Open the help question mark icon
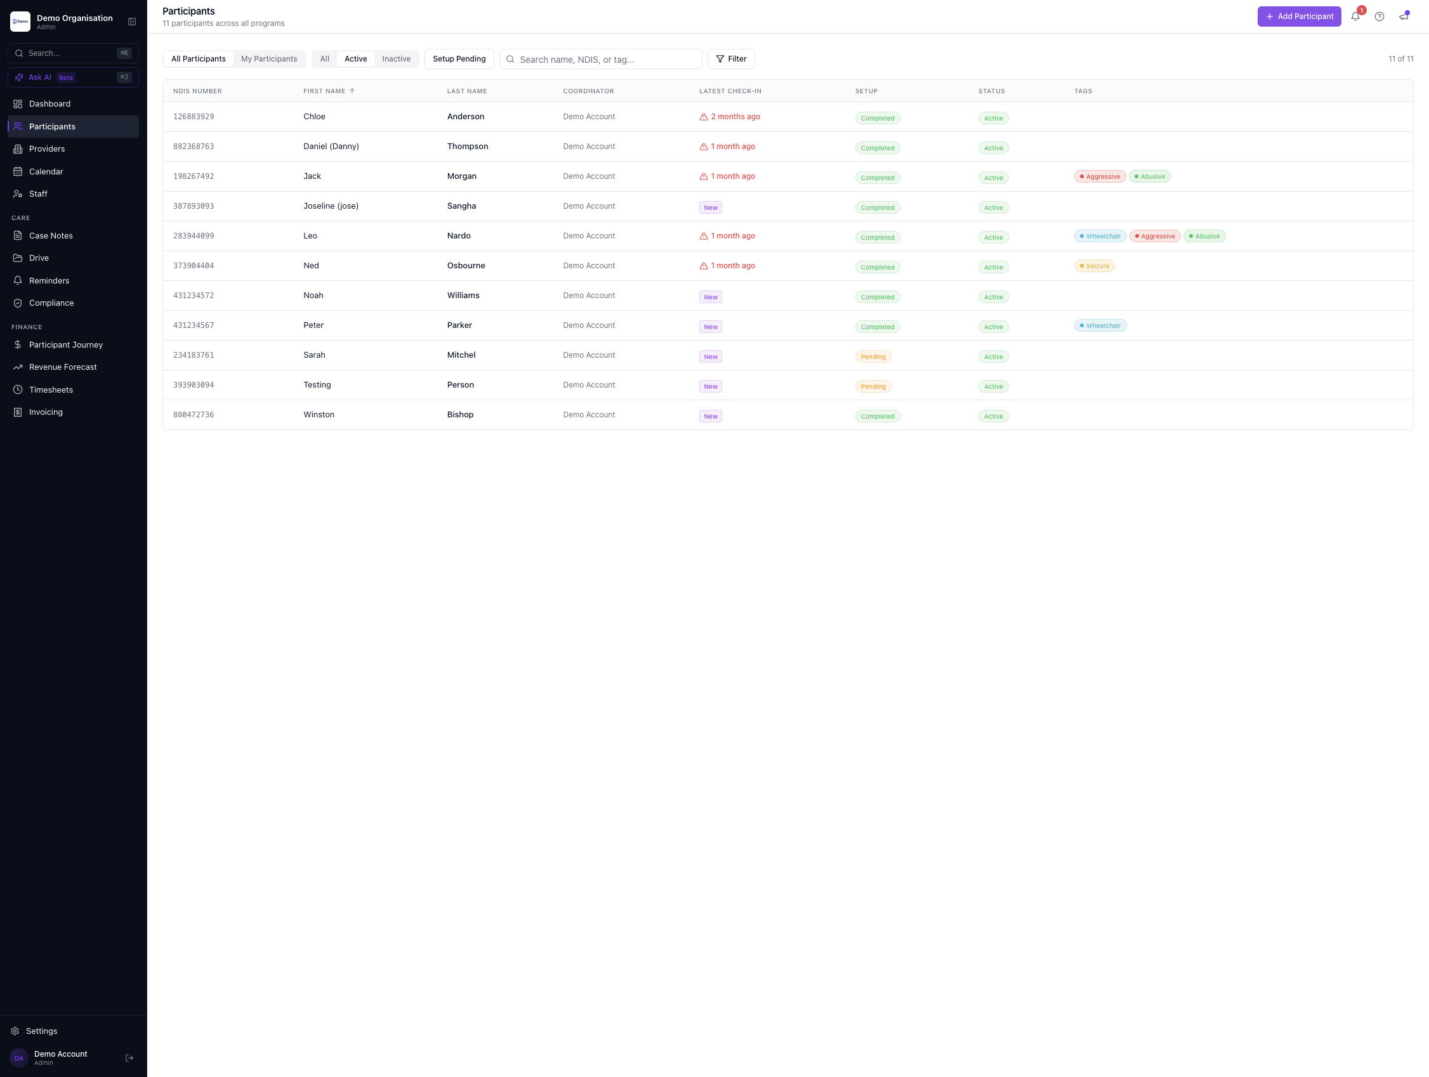The width and height of the screenshot is (1429, 1077). 1380,16
